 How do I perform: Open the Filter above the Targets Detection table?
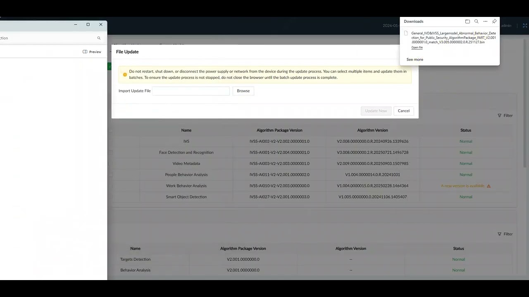505,234
